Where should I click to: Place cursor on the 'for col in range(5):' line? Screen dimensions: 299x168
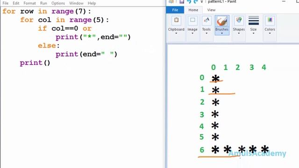coord(64,20)
